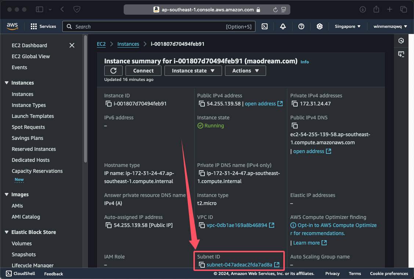Click the Instances breadcrumb link
The image size is (414, 279).
(x=128, y=44)
